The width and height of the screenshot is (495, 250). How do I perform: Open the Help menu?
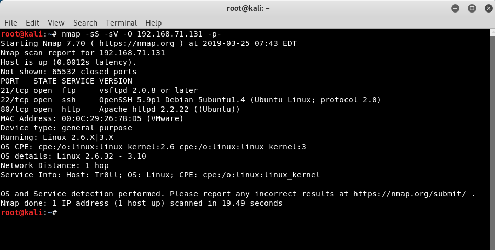pos(154,22)
